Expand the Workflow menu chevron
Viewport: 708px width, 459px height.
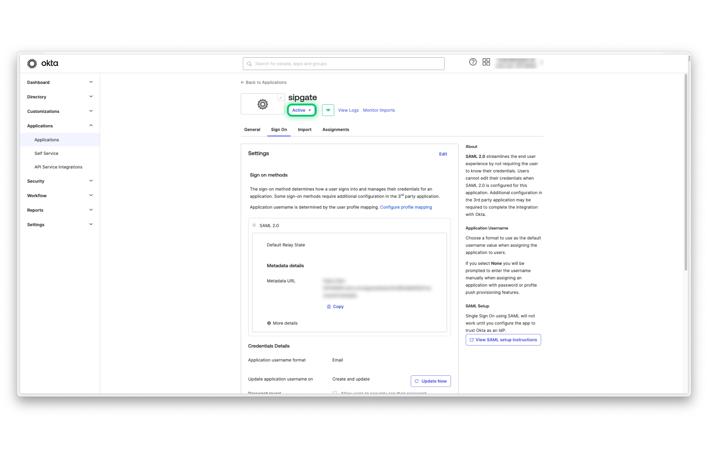click(91, 195)
